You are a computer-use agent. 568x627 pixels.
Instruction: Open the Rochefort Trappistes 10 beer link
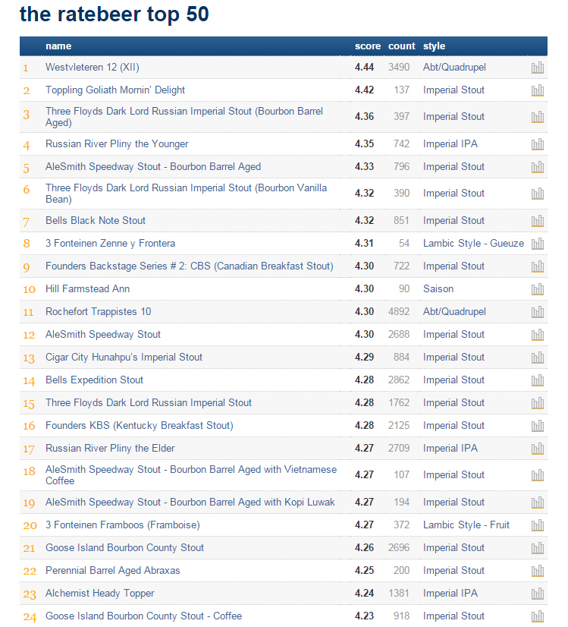98,312
